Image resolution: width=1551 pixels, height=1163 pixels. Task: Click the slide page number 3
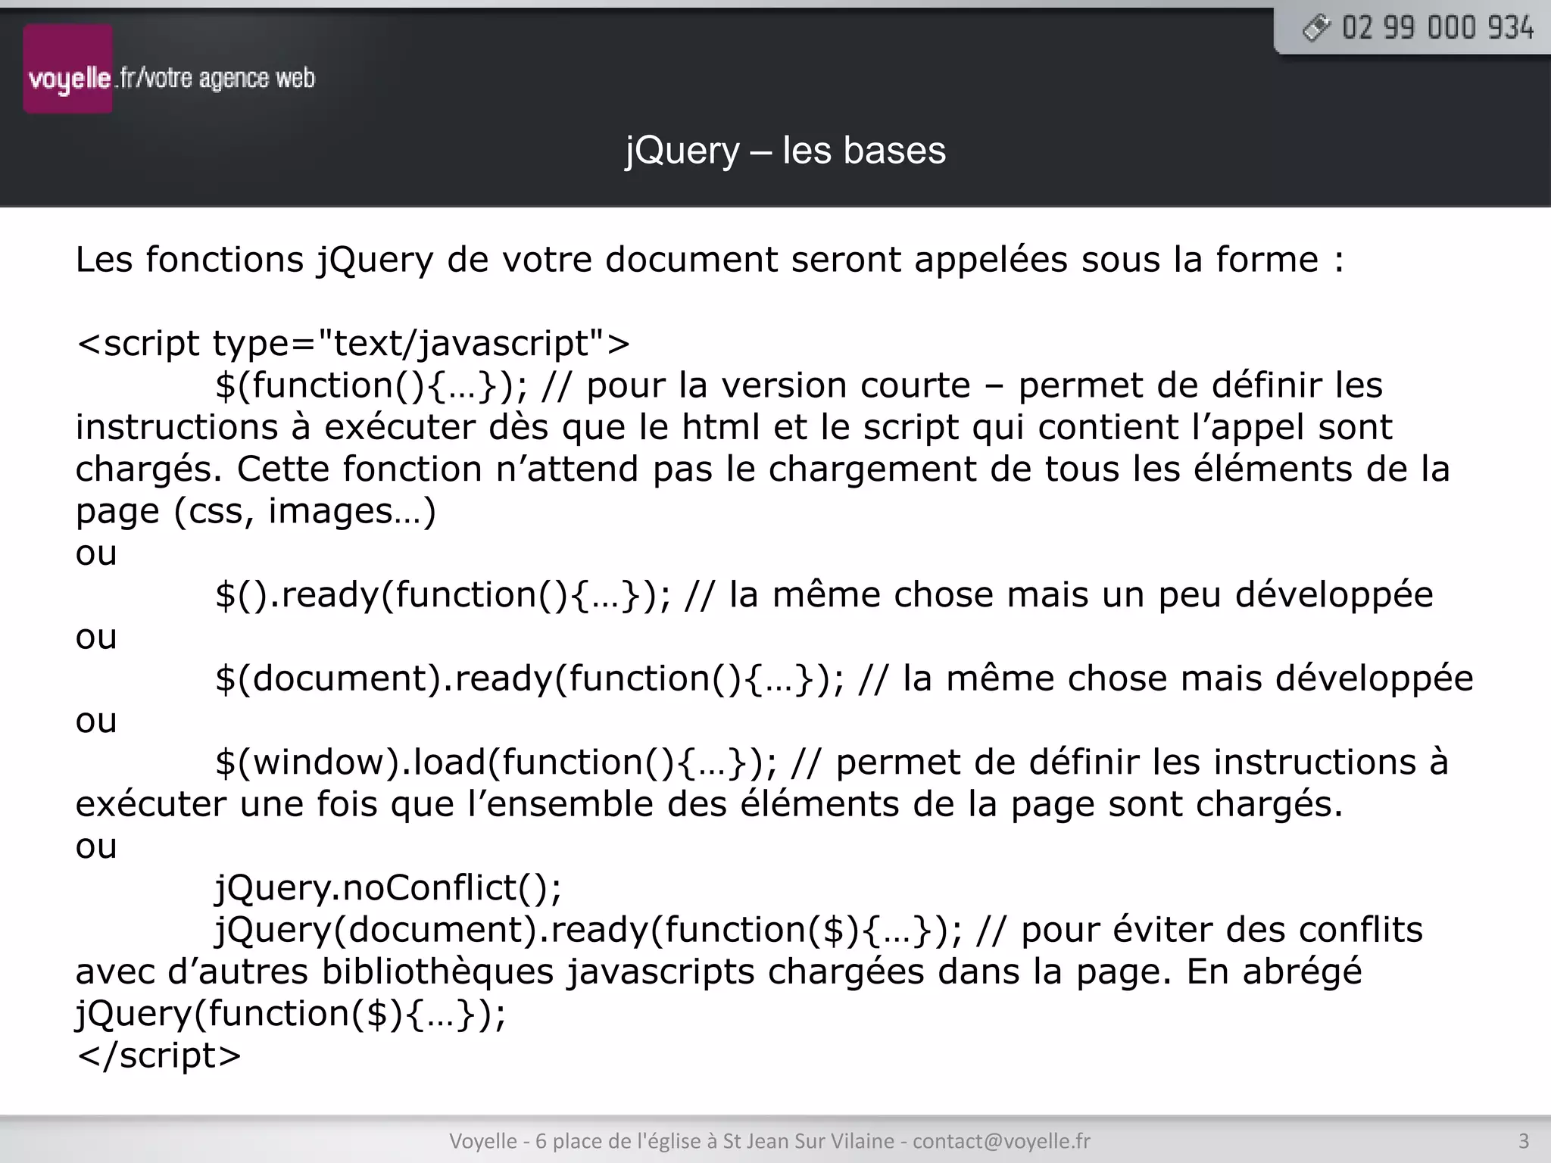pos(1524,1141)
